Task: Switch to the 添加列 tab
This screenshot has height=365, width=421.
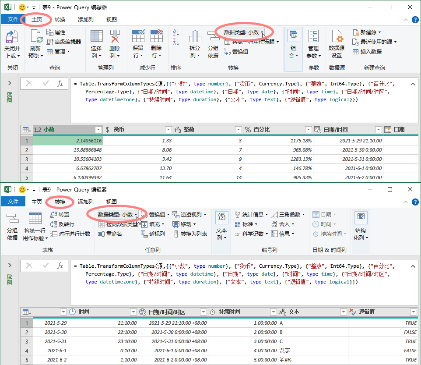Action: point(85,19)
